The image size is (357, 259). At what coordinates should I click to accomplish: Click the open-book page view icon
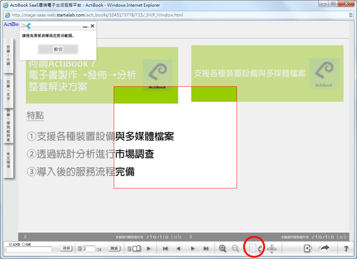(137, 248)
